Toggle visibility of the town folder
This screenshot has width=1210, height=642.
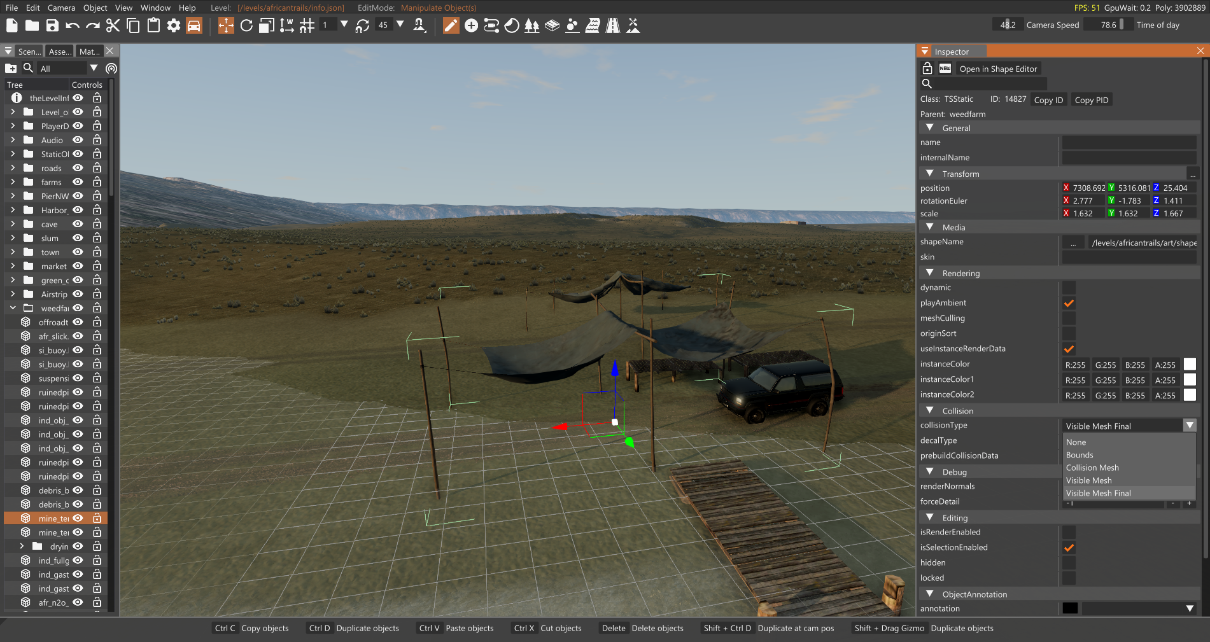click(x=78, y=252)
